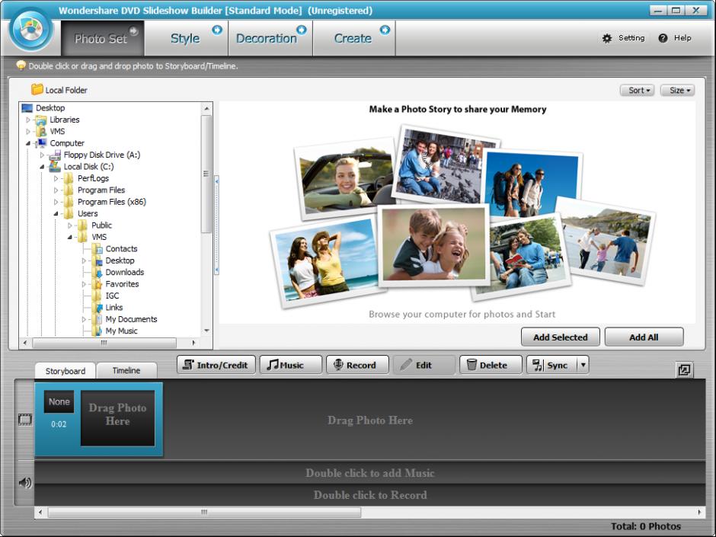Switch to the Timeline tab
This screenshot has width=716, height=537.
126,371
